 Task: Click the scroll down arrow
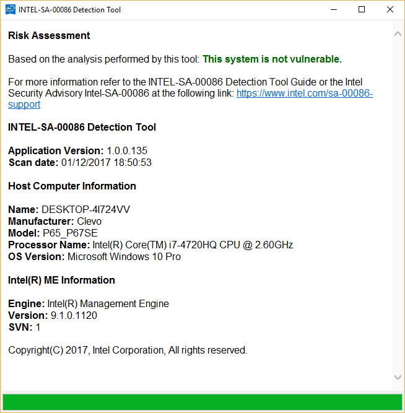(398, 377)
